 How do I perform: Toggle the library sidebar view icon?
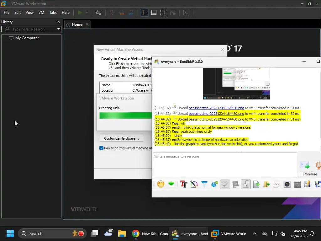(144, 13)
